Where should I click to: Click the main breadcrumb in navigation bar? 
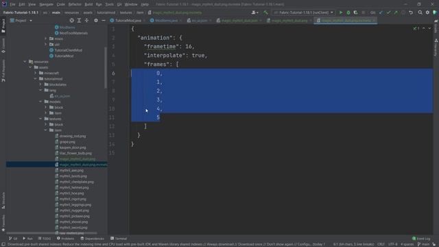point(56,12)
